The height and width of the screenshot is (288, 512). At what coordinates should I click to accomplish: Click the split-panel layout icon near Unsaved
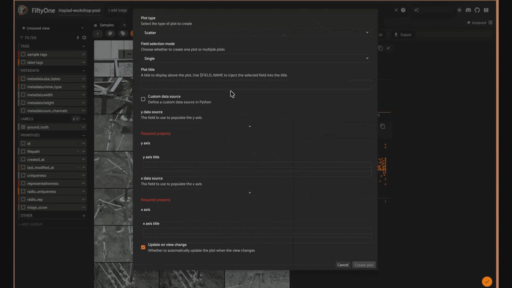pos(490,23)
